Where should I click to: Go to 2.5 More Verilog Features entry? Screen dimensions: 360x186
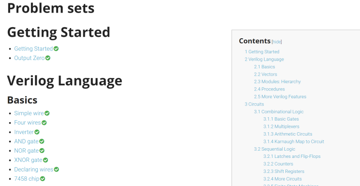point(280,97)
